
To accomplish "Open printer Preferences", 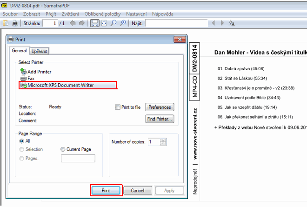I will click(160, 107).
